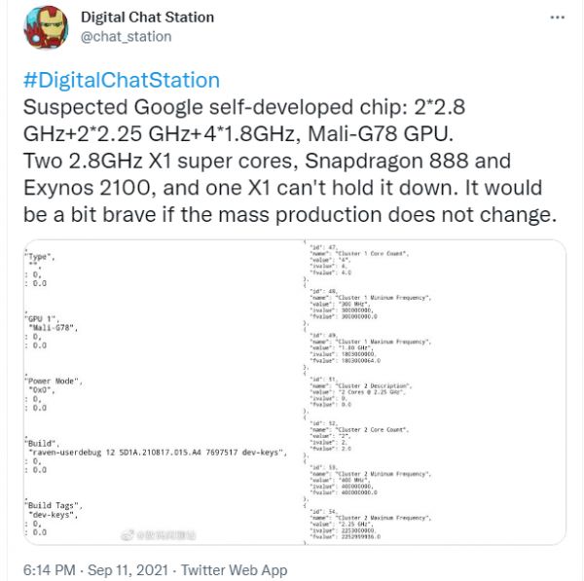Viewport: 584px width, 581px height.
Task: Open the Digital Chat Station profile name
Action: tap(147, 17)
